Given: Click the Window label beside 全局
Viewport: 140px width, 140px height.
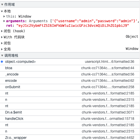Looking at the screenshot, I should pyautogui.click(x=132, y=49).
